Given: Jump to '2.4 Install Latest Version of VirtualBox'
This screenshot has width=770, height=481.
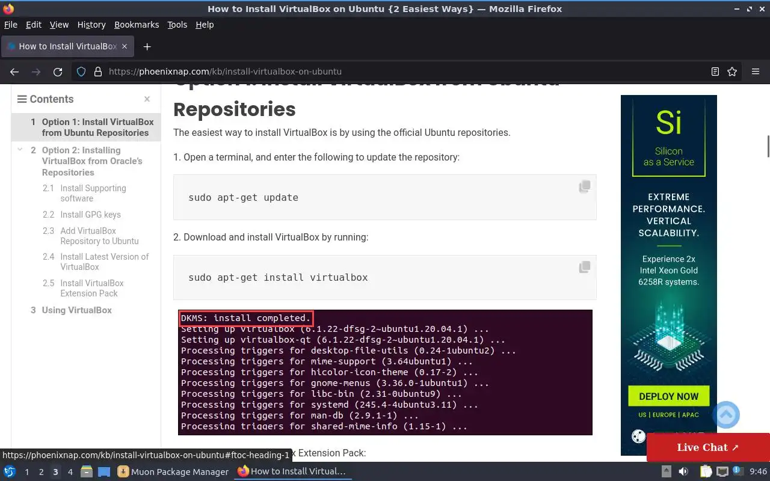Looking at the screenshot, I should (x=104, y=262).
